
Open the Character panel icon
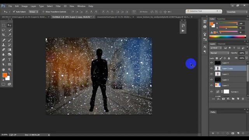(x=205, y=47)
